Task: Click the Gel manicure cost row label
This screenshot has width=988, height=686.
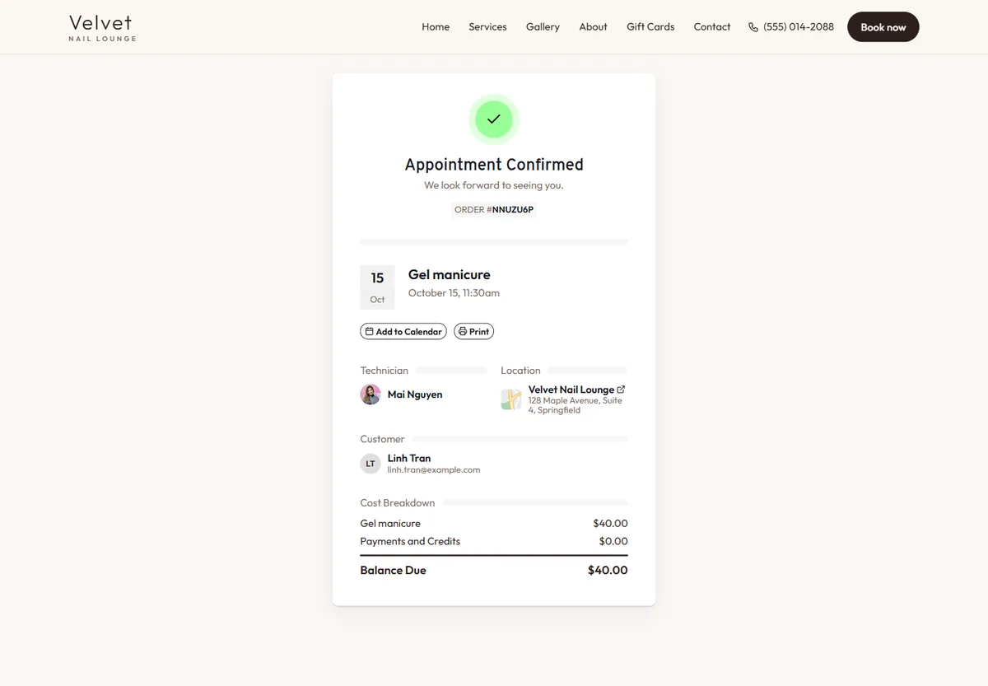Action: point(390,524)
